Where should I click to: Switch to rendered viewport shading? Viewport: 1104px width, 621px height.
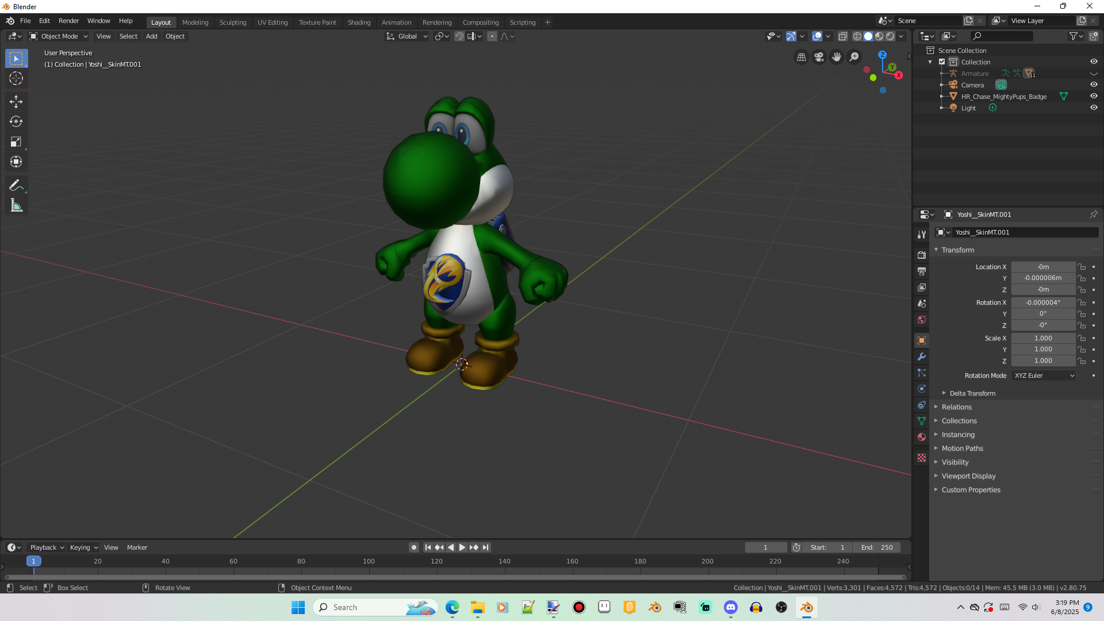coord(890,36)
